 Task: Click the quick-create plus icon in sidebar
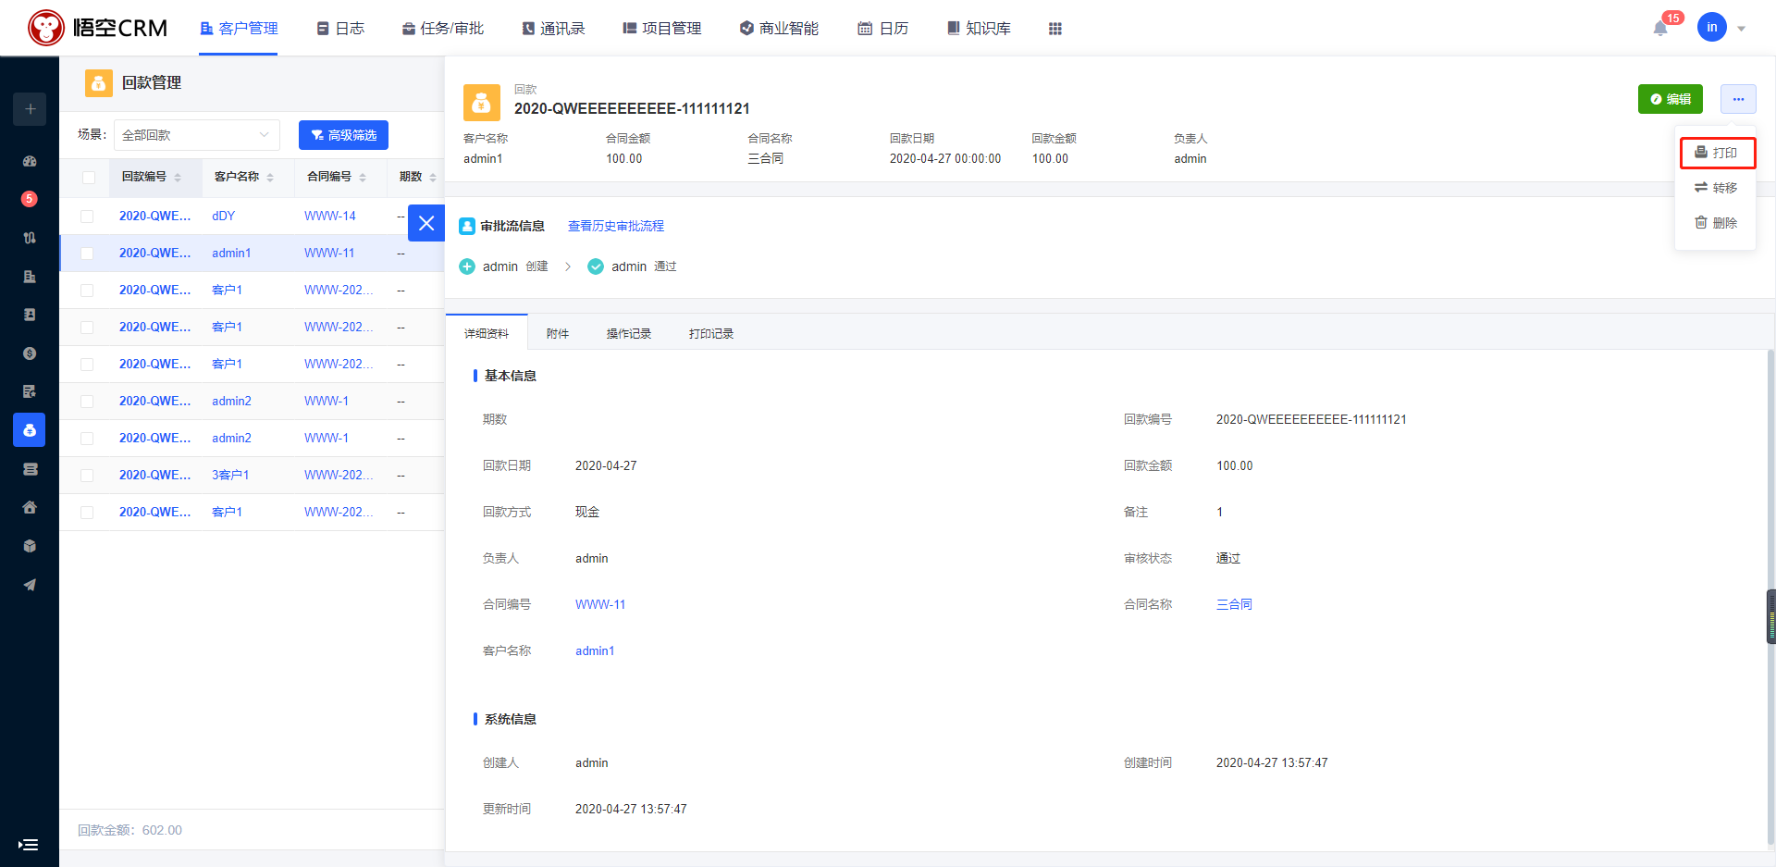pos(30,109)
